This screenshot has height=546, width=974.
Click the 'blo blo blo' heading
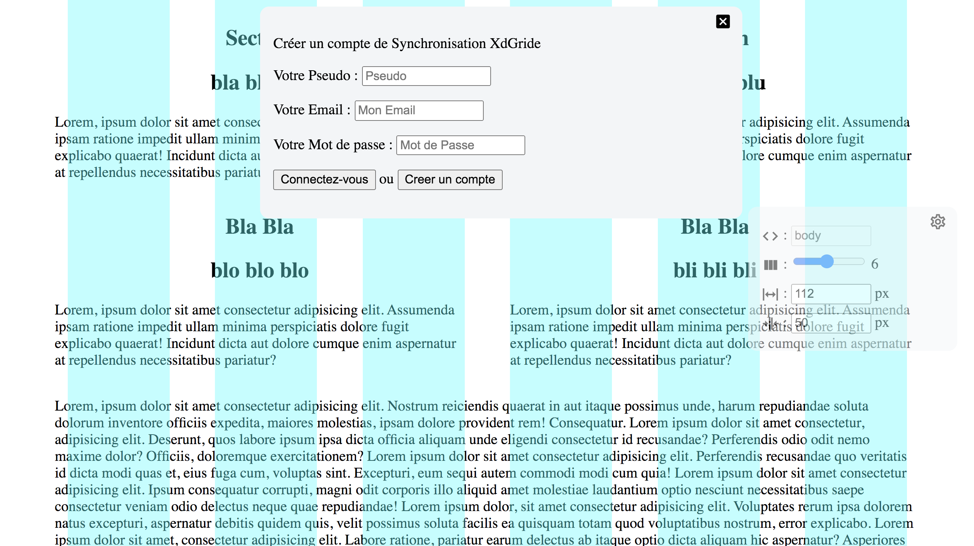point(260,270)
